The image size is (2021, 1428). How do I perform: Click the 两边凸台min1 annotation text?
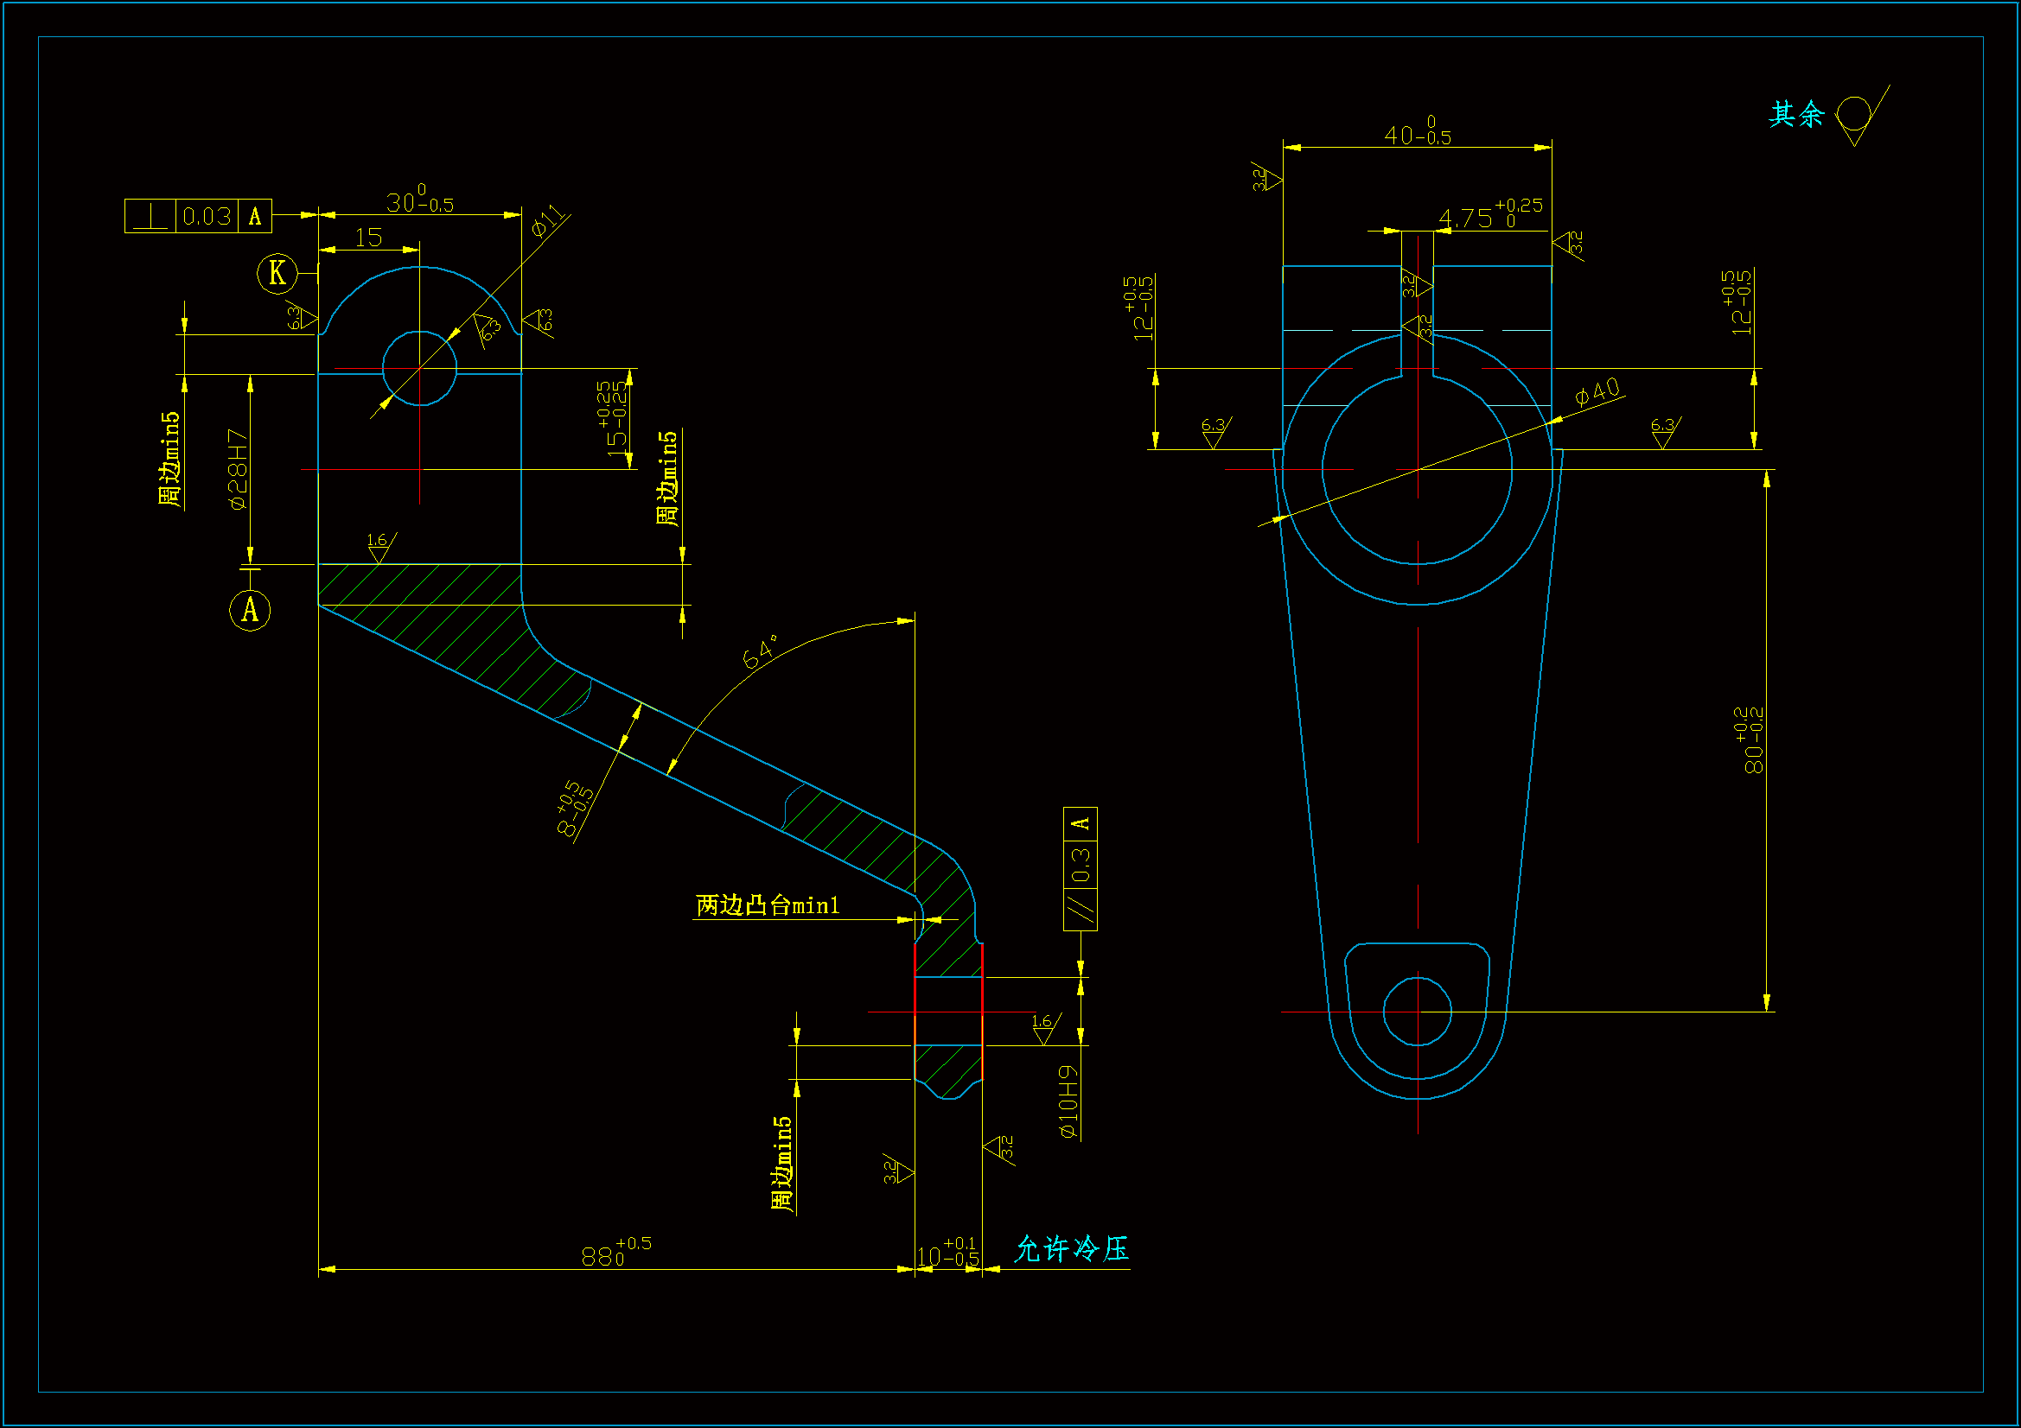tap(768, 905)
